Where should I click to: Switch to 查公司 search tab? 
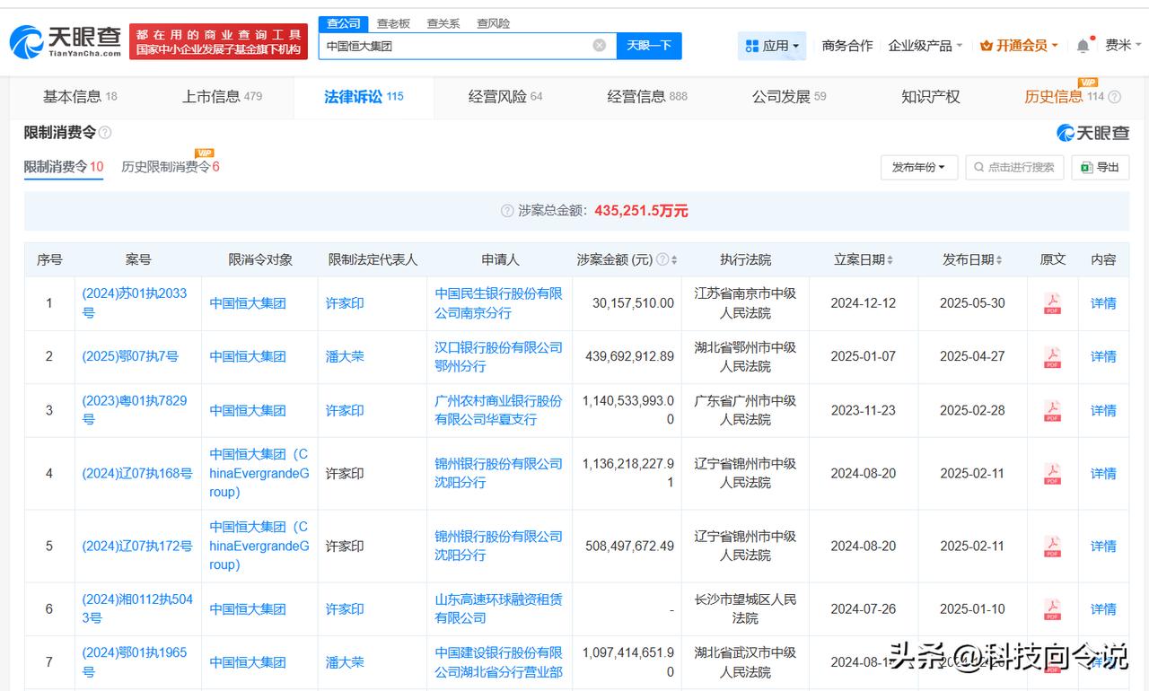[344, 23]
